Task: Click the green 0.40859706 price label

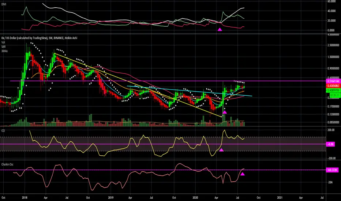Action: [333, 90]
